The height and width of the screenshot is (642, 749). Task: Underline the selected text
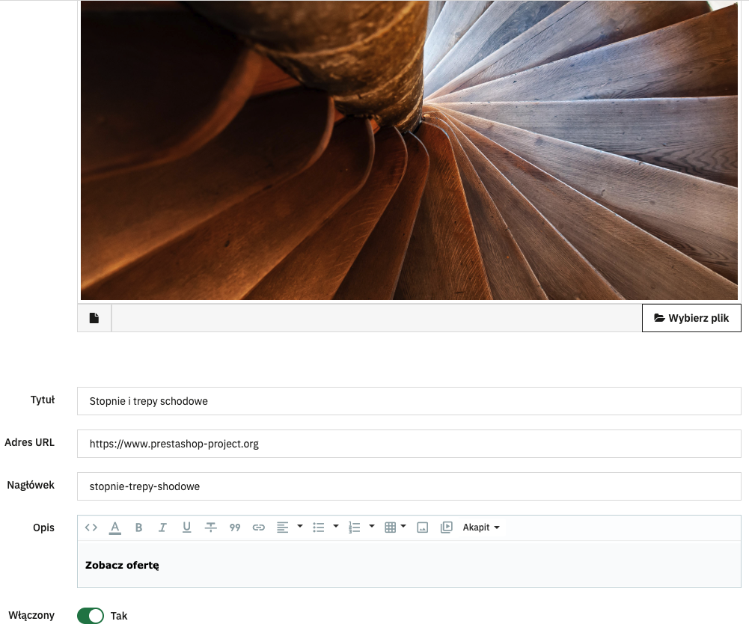187,528
